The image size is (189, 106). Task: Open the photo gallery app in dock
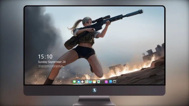[x=99, y=82]
